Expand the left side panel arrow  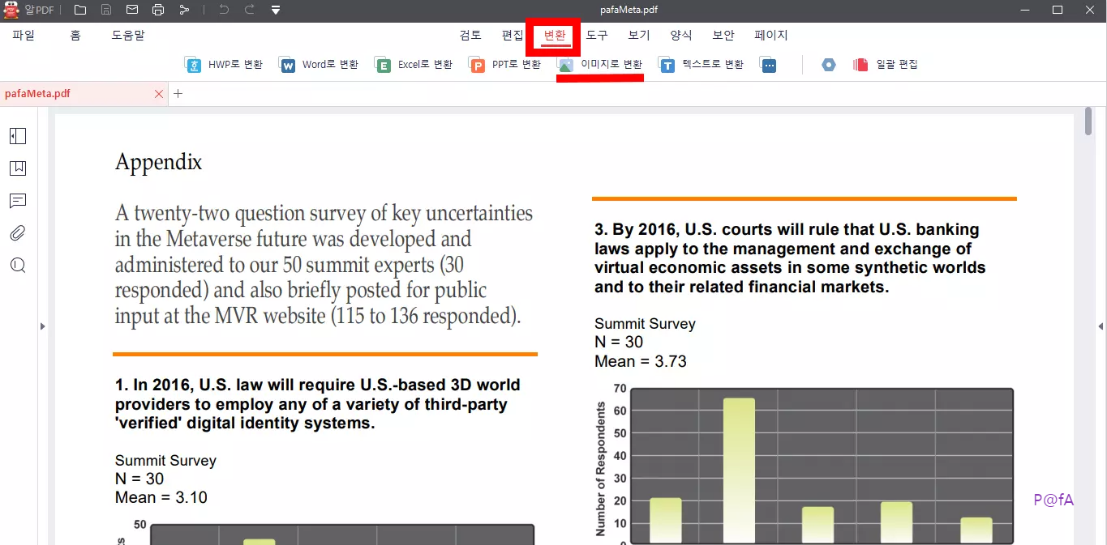pos(42,326)
